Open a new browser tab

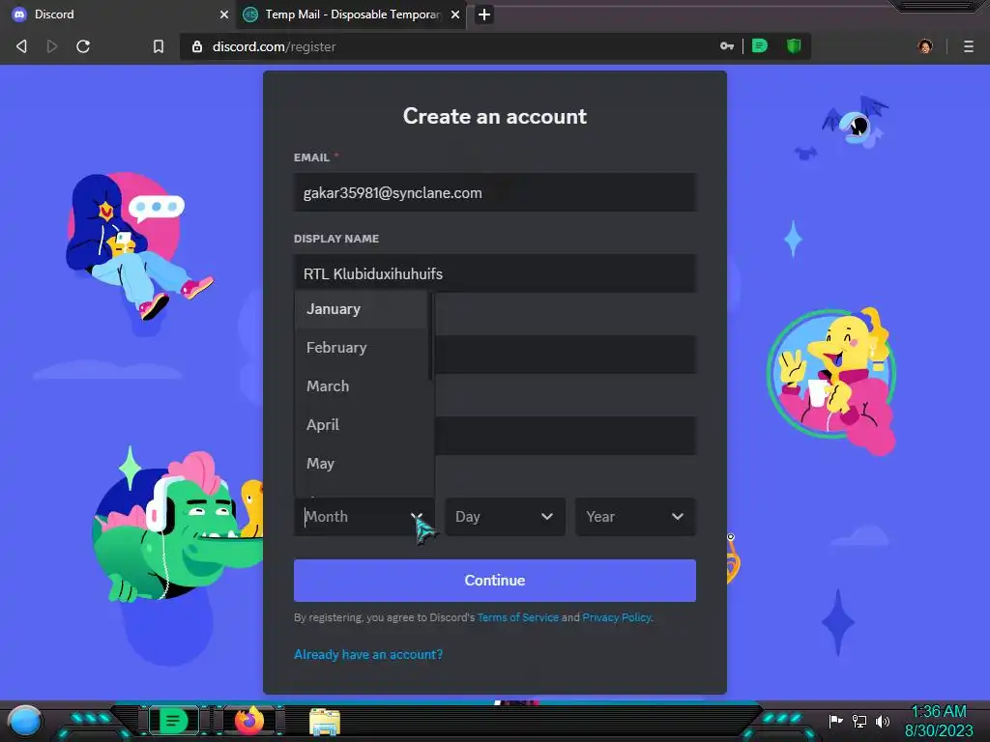(484, 14)
